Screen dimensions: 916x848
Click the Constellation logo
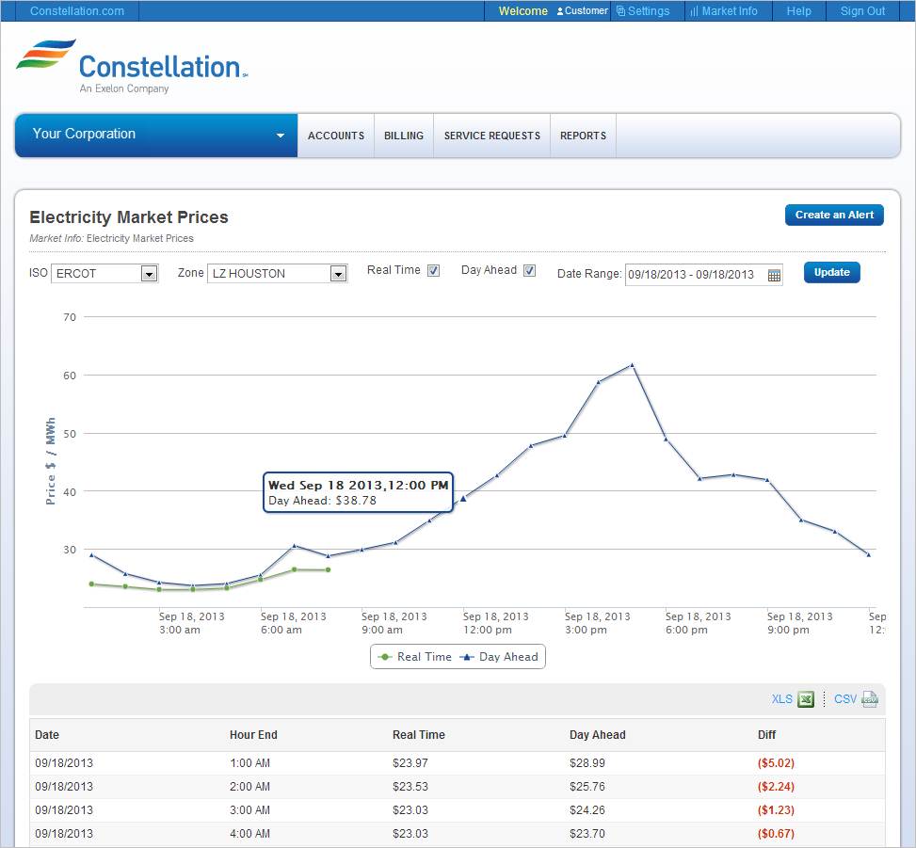point(132,66)
